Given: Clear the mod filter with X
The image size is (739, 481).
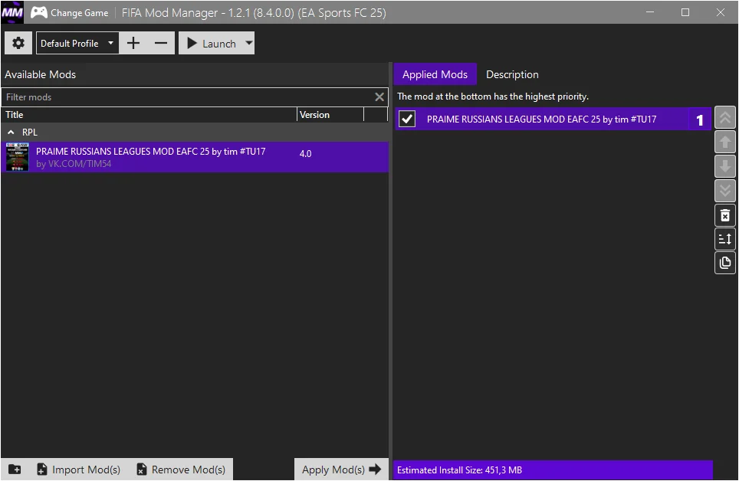Looking at the screenshot, I should [379, 97].
